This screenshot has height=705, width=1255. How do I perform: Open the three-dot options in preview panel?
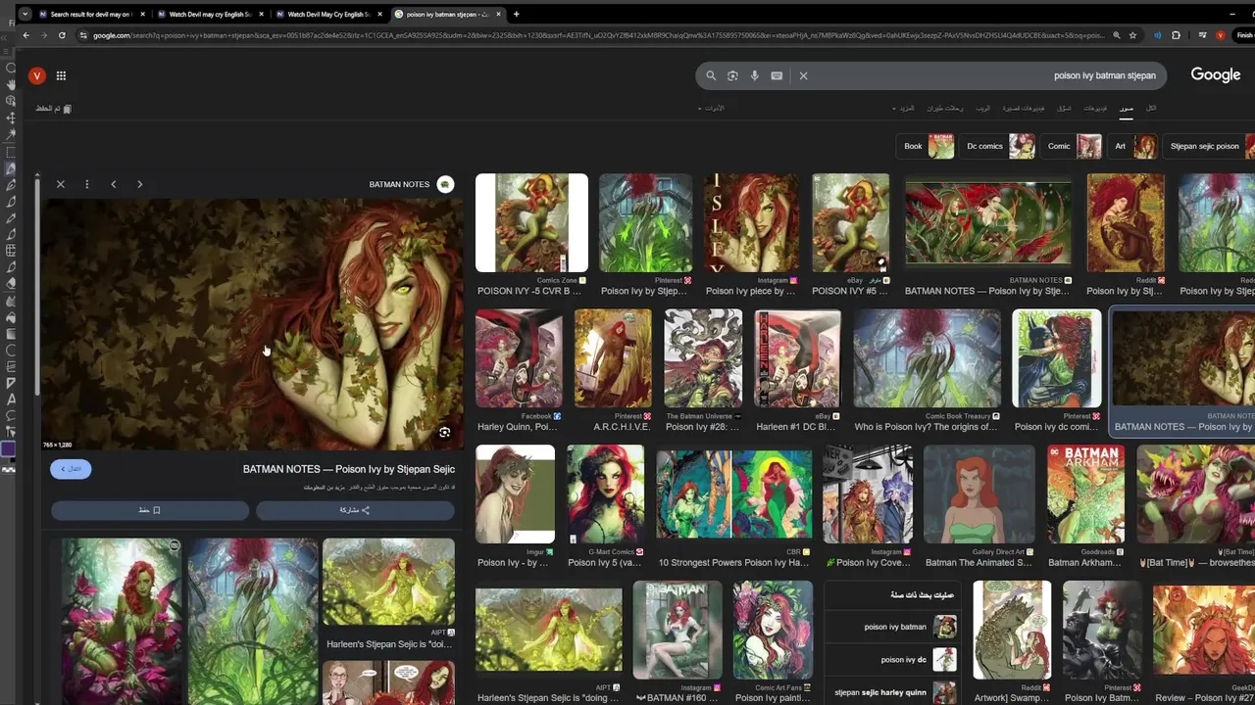(x=86, y=184)
